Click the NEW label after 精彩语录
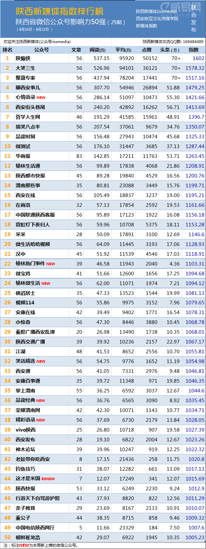This screenshot has height=549, width=206. click(40, 420)
